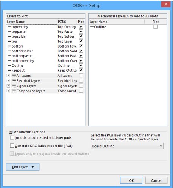
Task: Toggle Plot checkbox for Outline in Layers to Plot
Action: click(81, 65)
